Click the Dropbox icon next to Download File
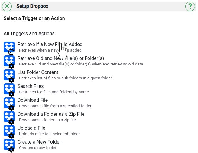Screen dimensions: 198x153 click(9, 103)
